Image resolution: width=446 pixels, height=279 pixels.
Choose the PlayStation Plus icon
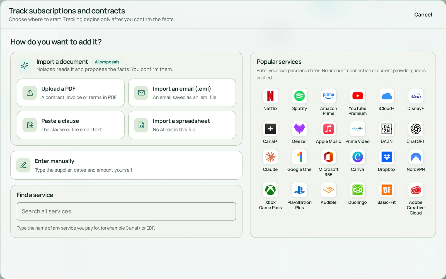coord(299,190)
